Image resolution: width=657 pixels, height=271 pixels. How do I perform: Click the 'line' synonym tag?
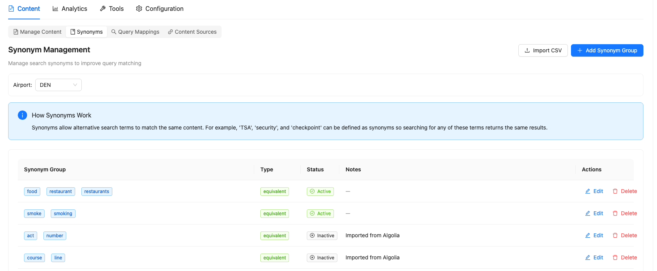[58, 258]
